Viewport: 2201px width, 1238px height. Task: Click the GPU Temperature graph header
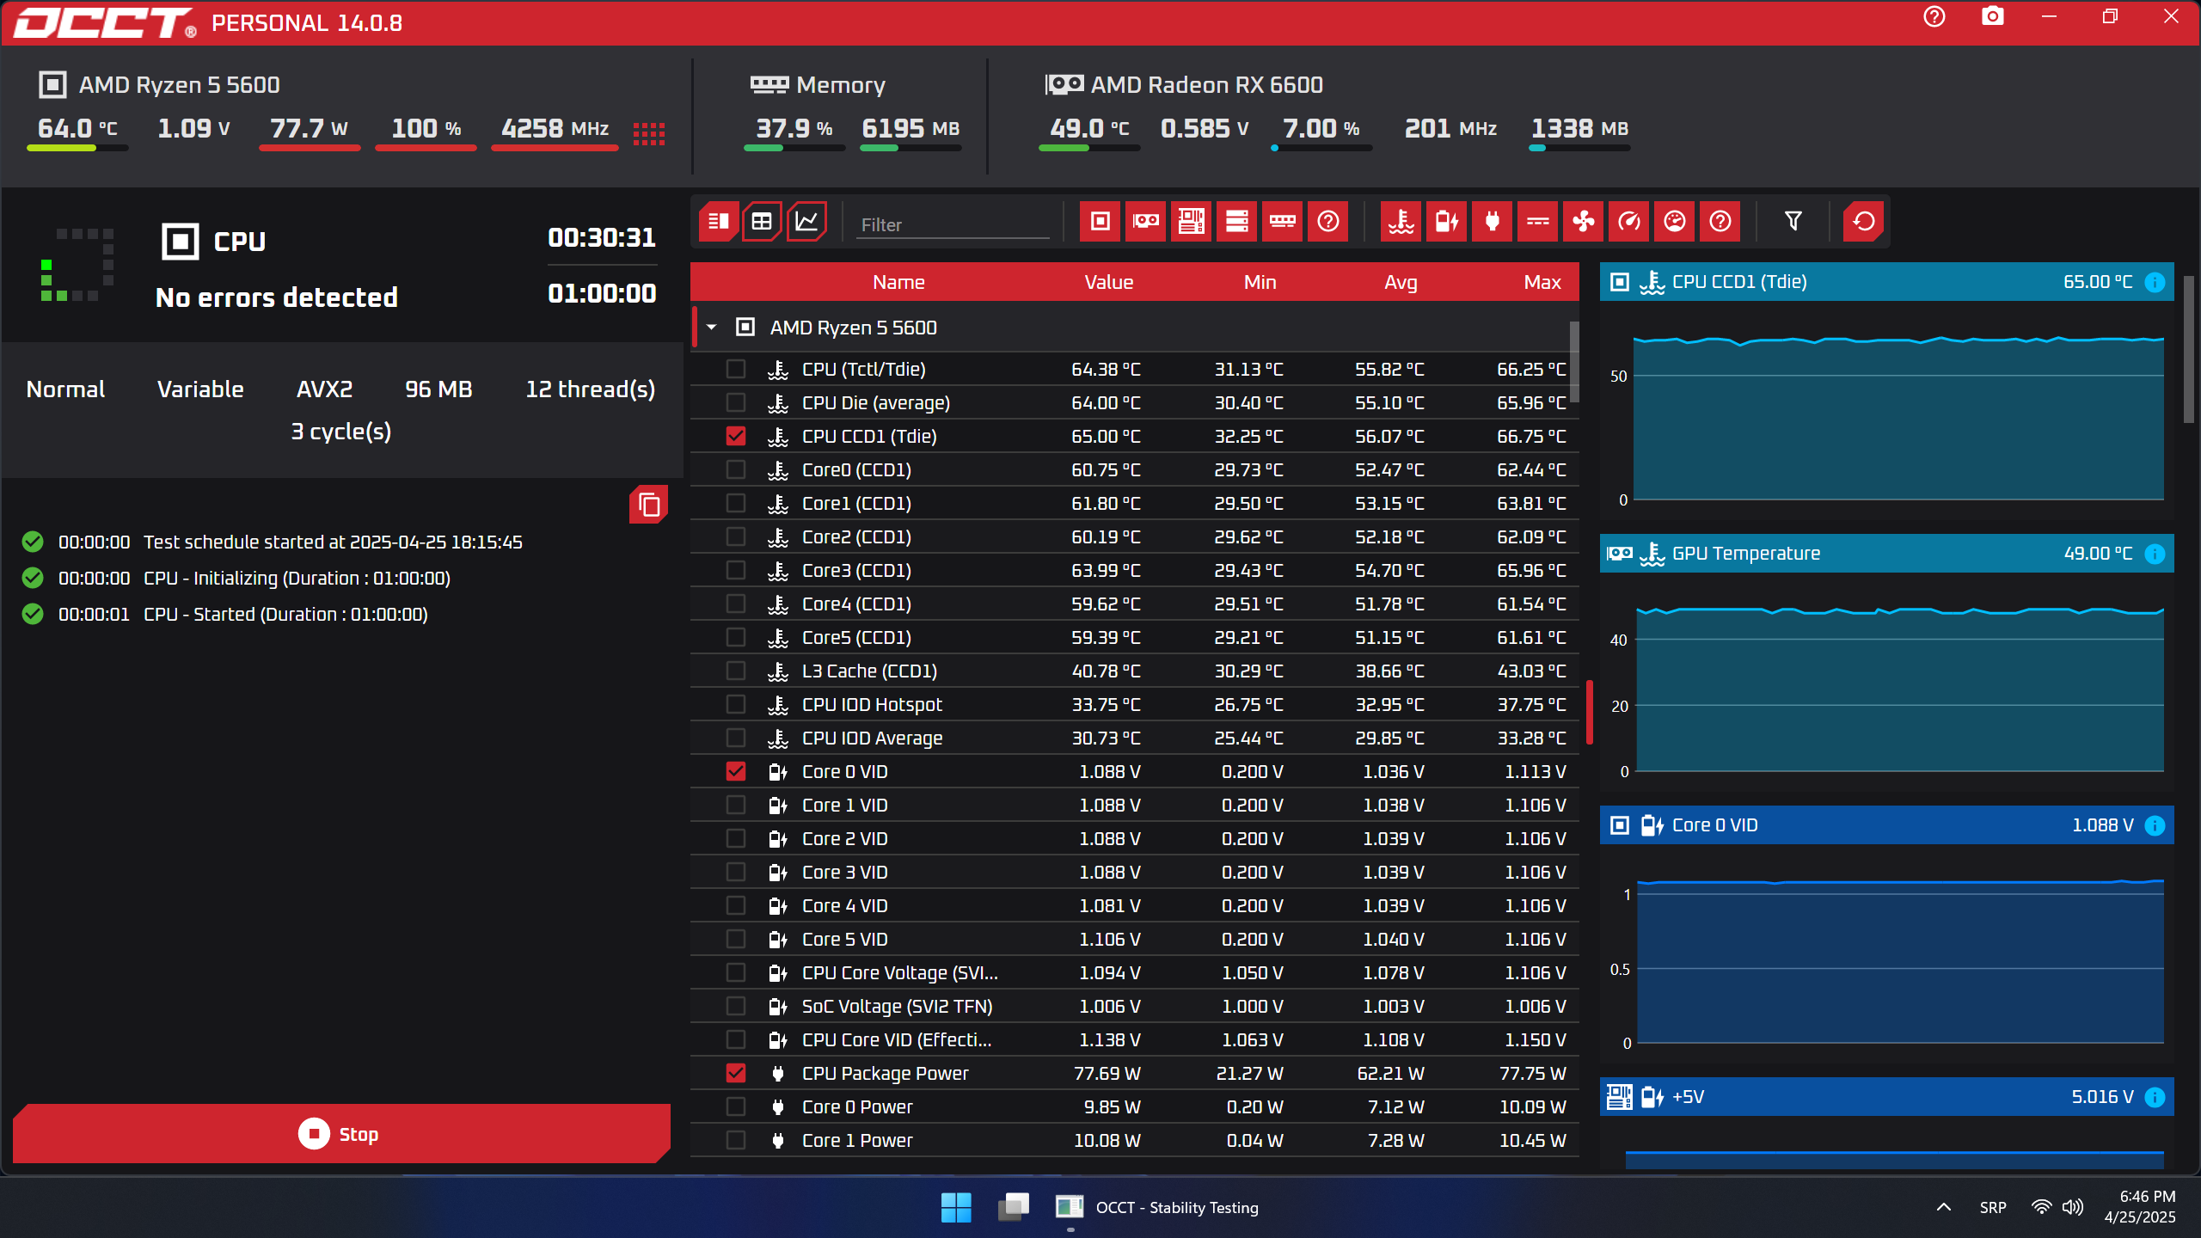click(1886, 554)
